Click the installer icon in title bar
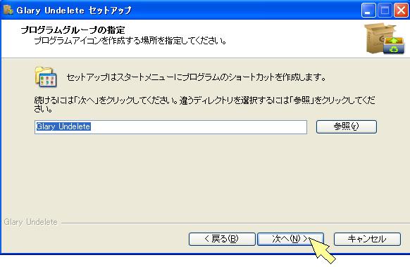The width and height of the screenshot is (410, 267). tap(8, 10)
